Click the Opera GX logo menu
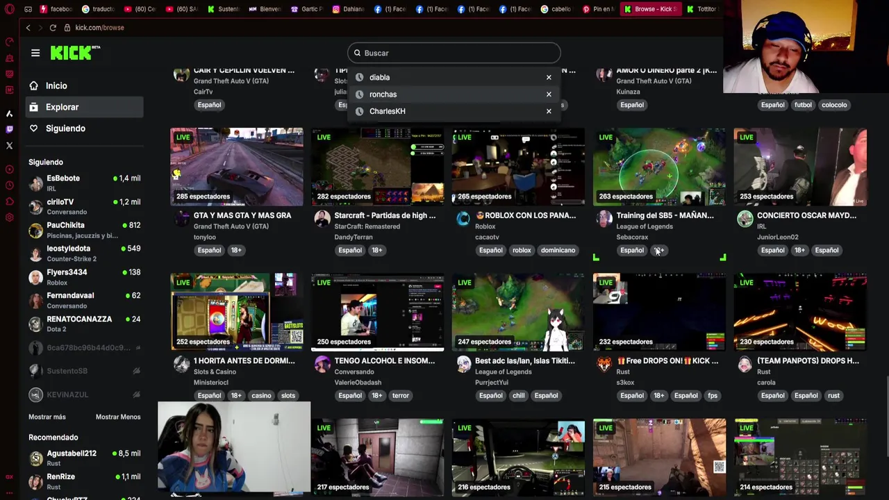889x500 pixels. coord(9,9)
